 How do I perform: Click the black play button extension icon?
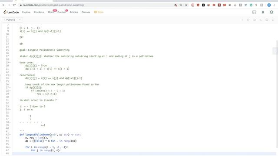click(x=203, y=5)
